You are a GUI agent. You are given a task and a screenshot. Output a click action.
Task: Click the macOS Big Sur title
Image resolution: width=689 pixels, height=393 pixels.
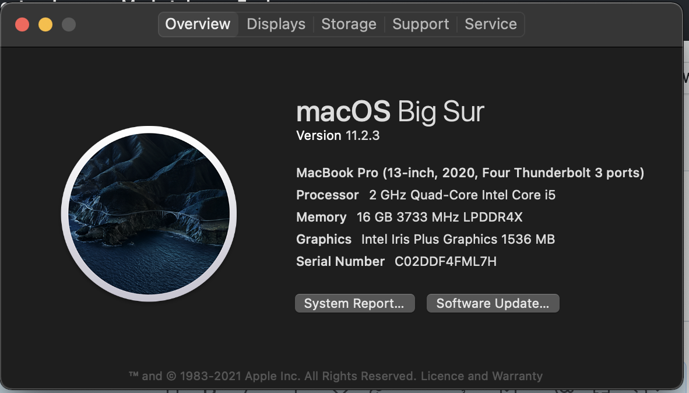coord(390,111)
